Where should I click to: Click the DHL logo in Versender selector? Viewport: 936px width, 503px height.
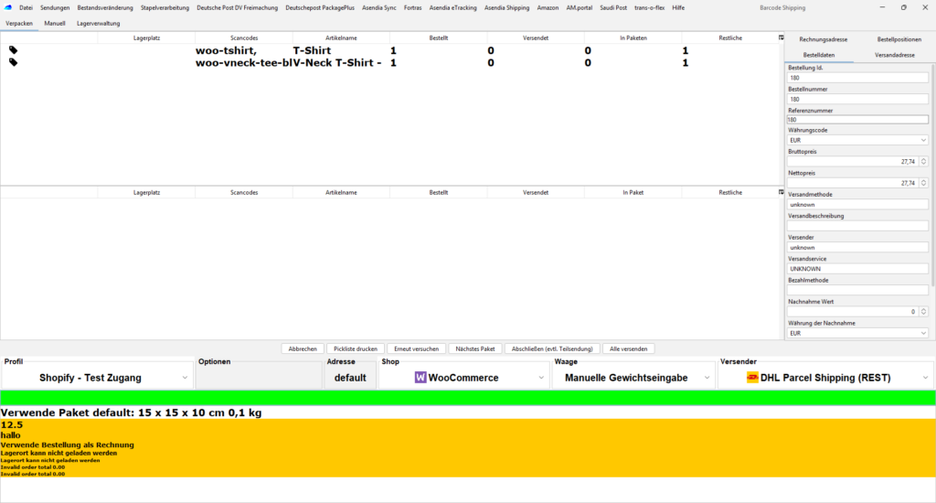pos(752,377)
